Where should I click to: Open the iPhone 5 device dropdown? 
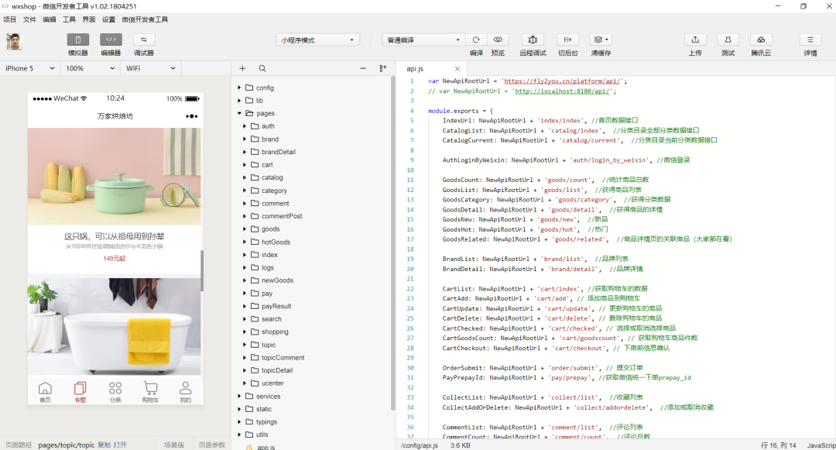point(30,68)
